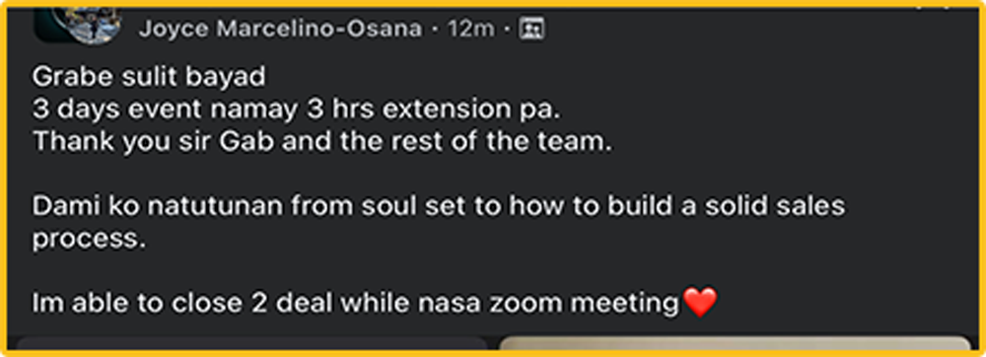
Task: Open the left attached photo thumbnail
Action: 251,344
